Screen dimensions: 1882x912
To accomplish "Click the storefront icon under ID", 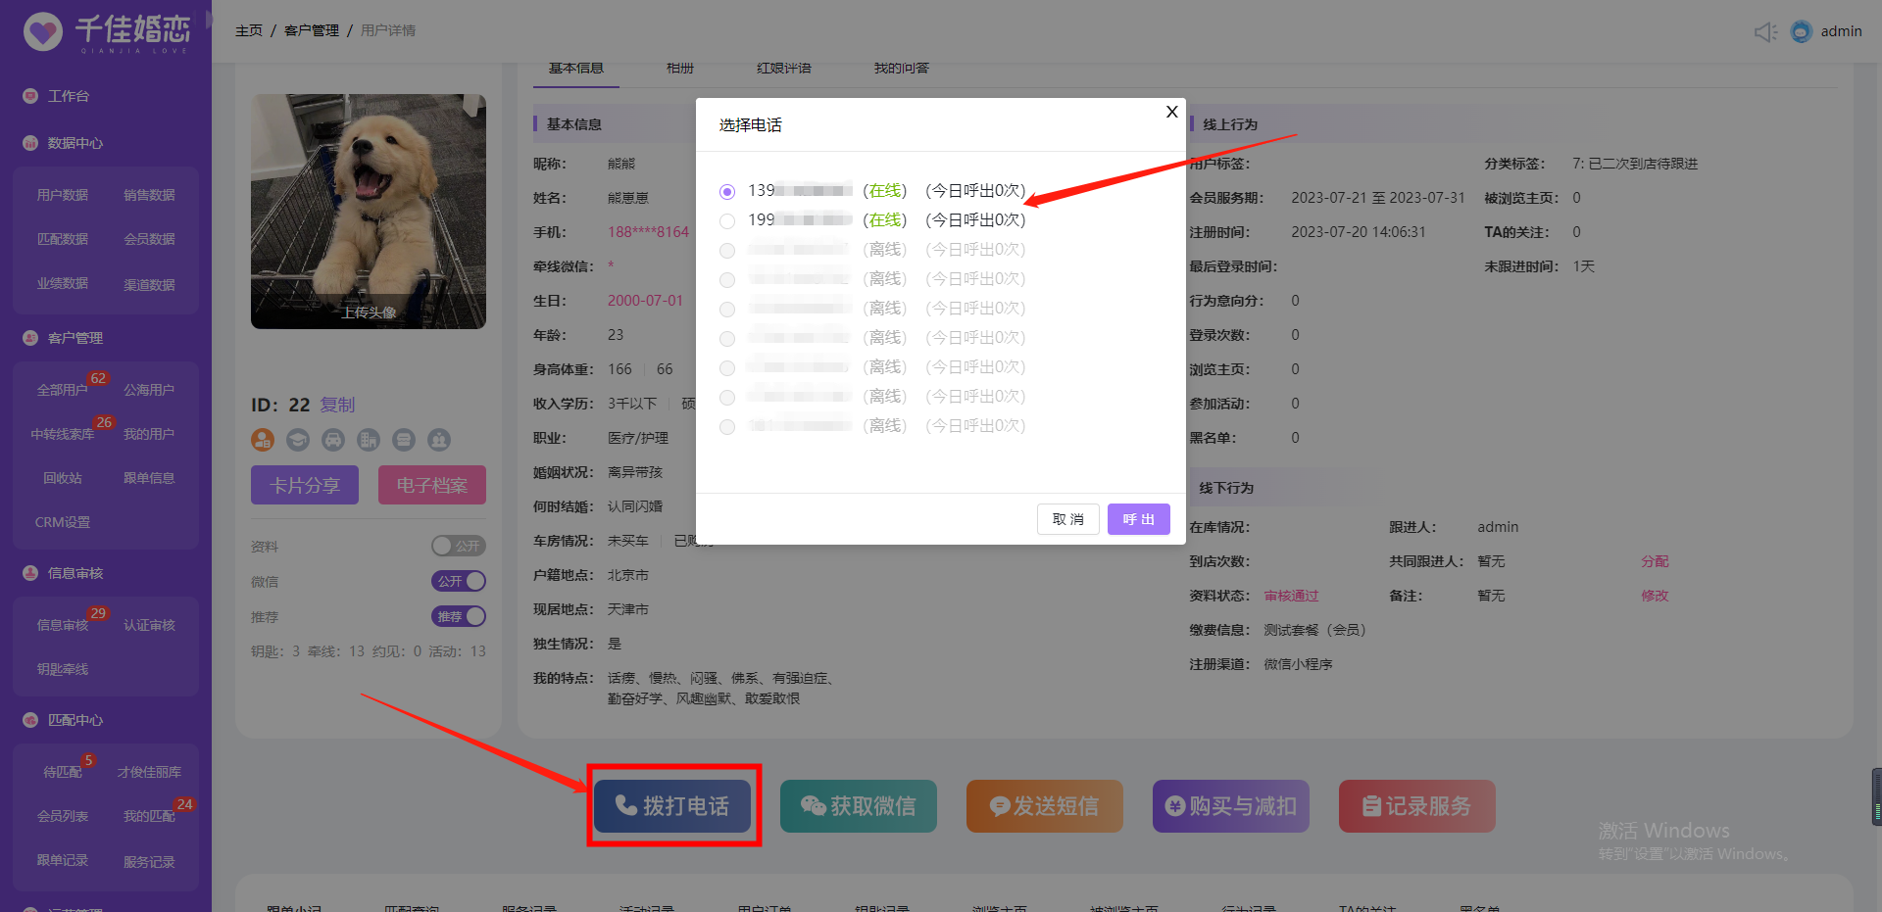I will pos(404,440).
